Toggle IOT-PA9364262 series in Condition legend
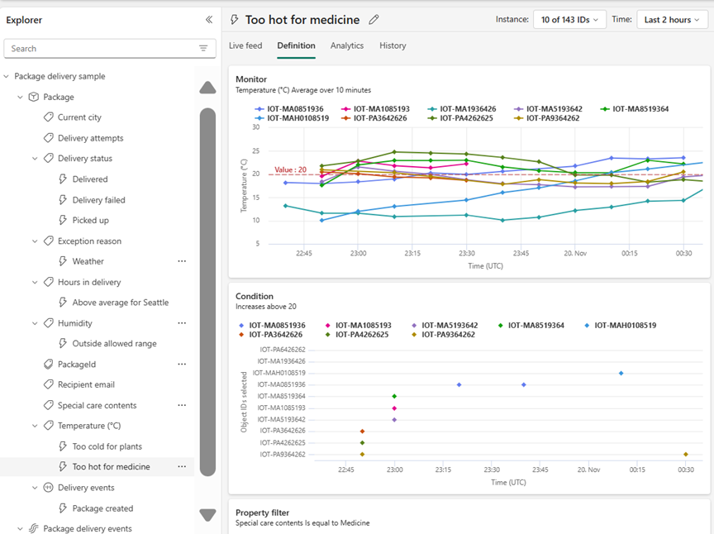The width and height of the screenshot is (714, 534). pos(443,335)
